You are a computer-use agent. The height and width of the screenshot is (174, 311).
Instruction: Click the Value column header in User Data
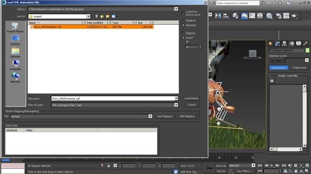pyautogui.click(x=61, y=130)
